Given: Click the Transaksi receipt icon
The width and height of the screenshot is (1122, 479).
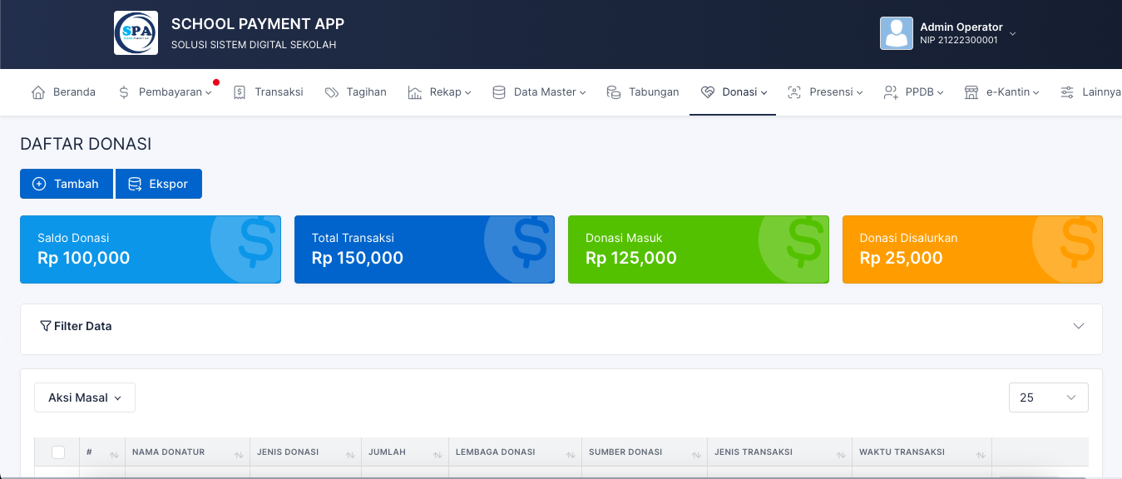Looking at the screenshot, I should [240, 92].
